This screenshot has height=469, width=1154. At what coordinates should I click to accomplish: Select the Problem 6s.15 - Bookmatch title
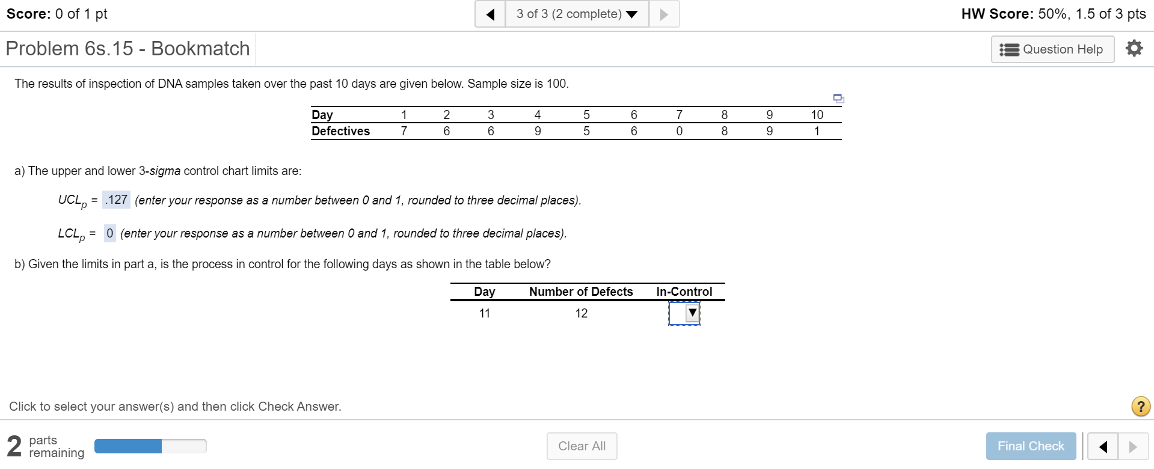coord(127,49)
